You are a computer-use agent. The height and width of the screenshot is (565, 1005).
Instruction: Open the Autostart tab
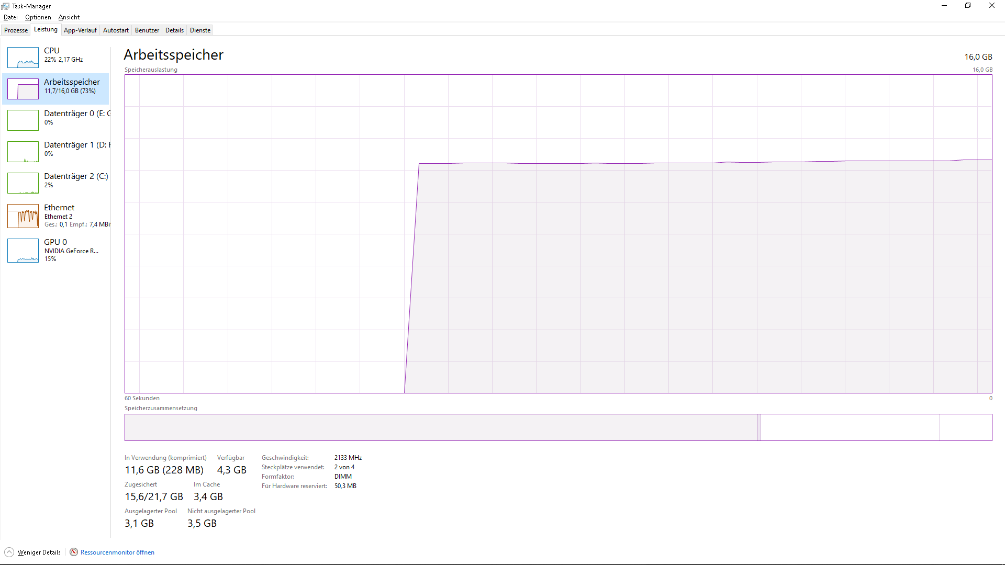pyautogui.click(x=115, y=30)
